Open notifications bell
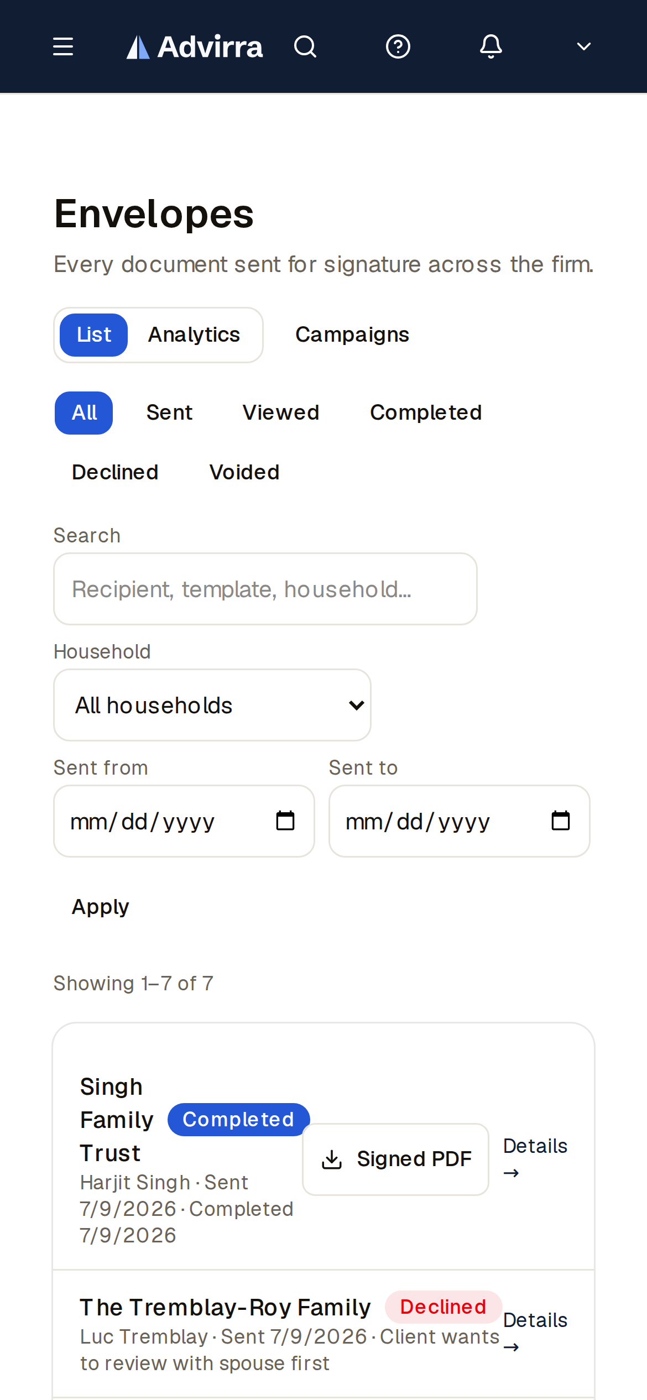The width and height of the screenshot is (647, 1400). (x=491, y=46)
